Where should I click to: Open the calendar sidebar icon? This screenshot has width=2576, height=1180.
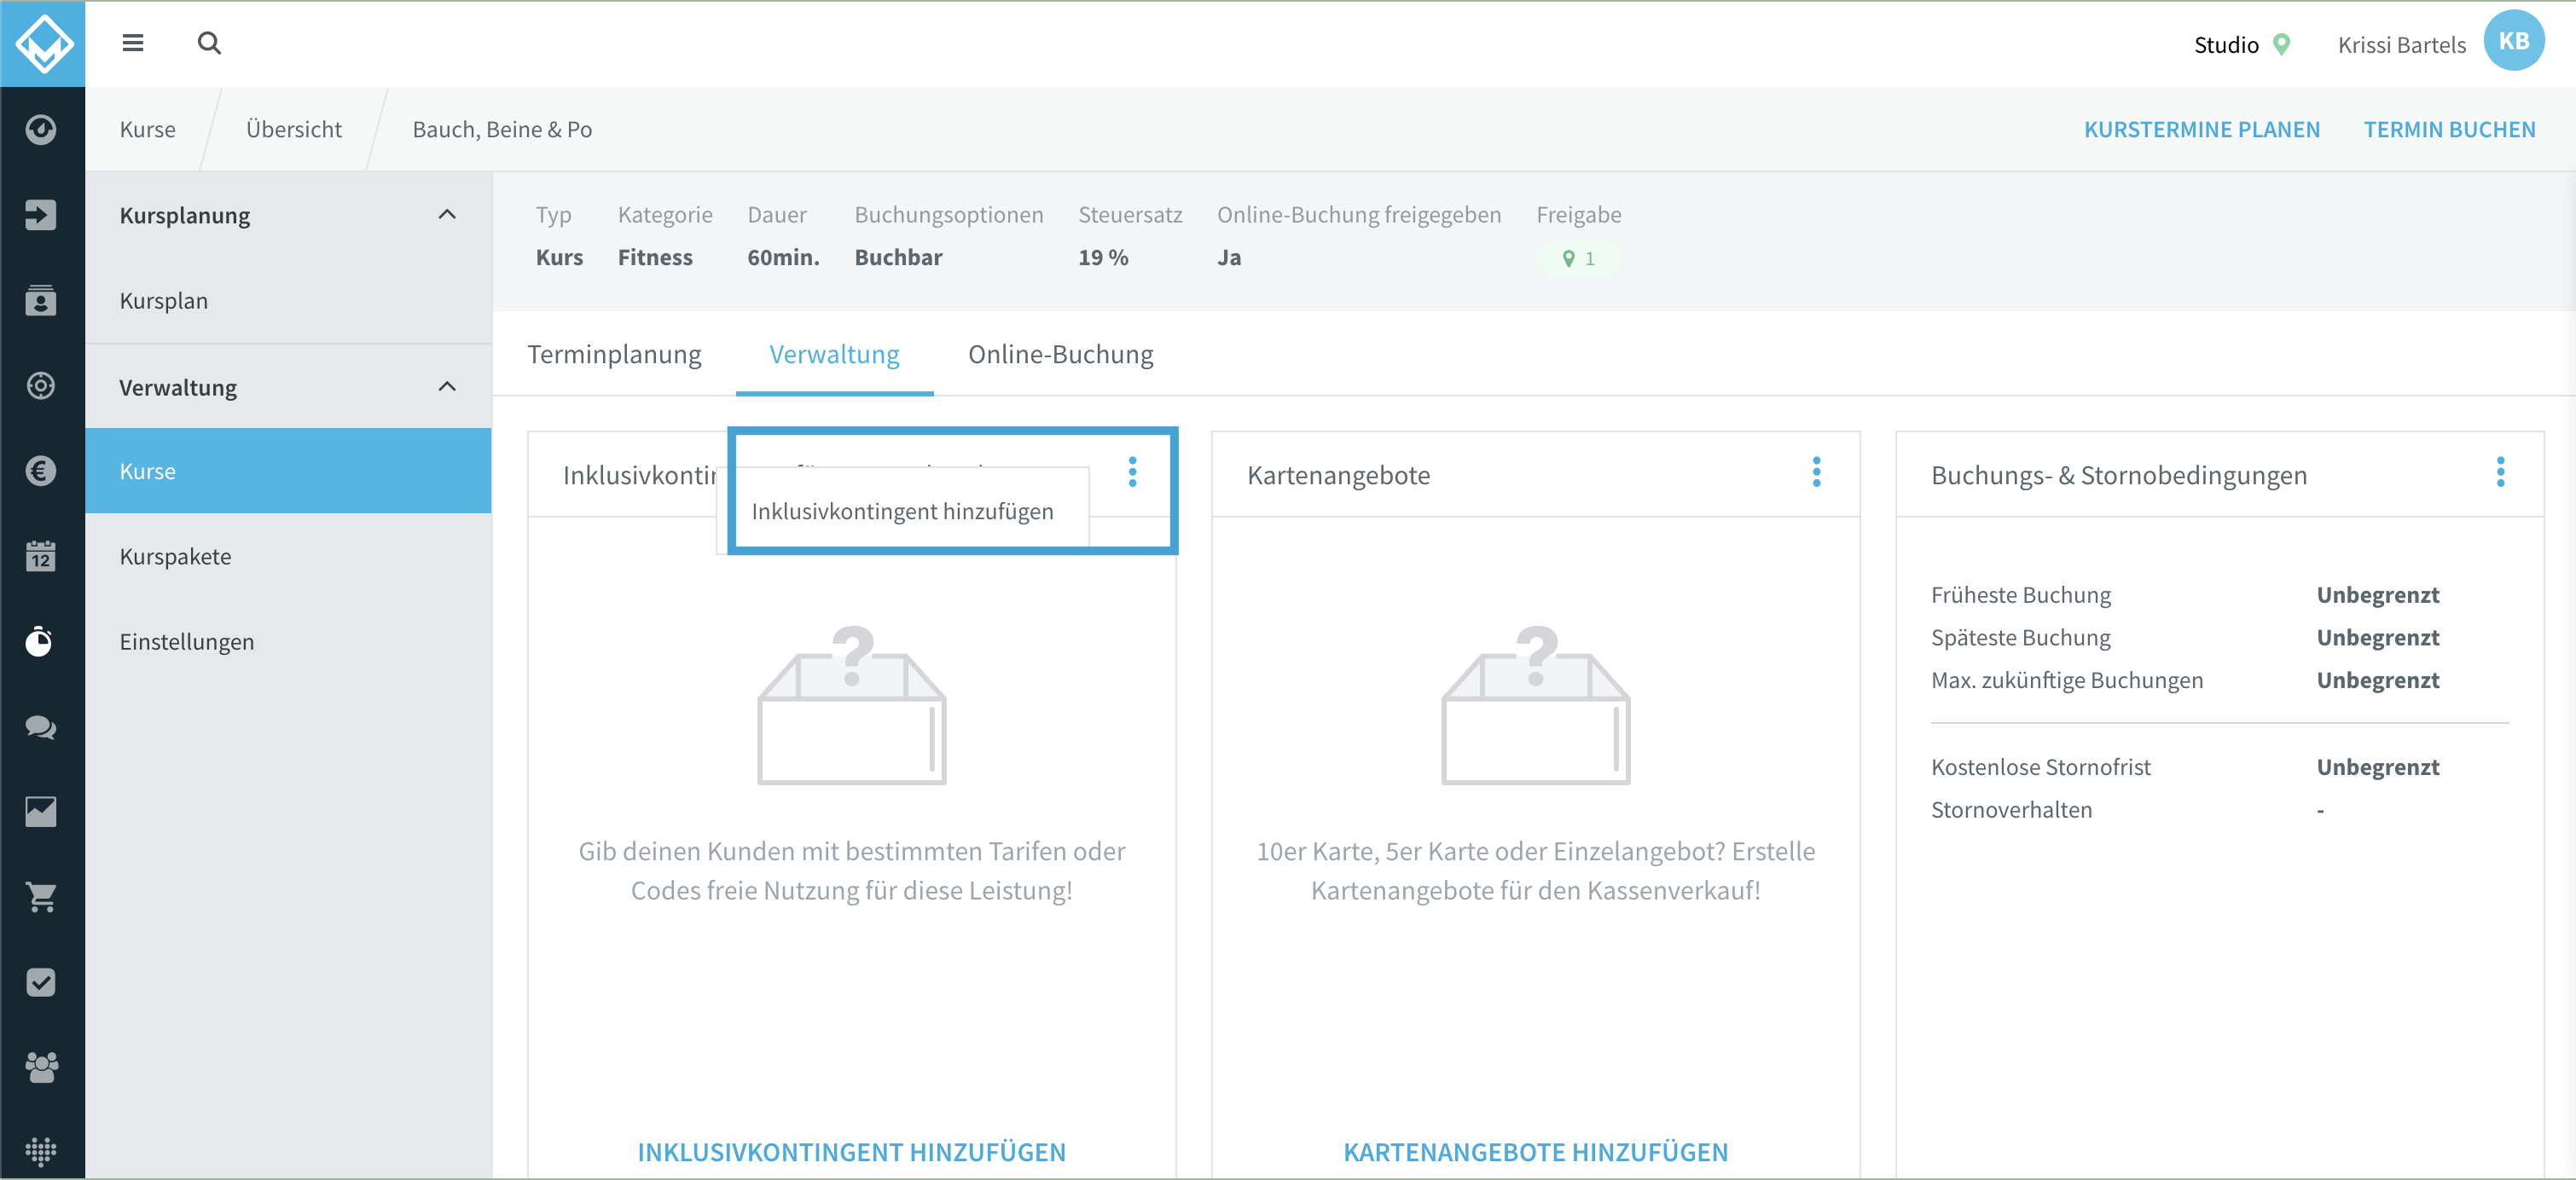tap(41, 556)
